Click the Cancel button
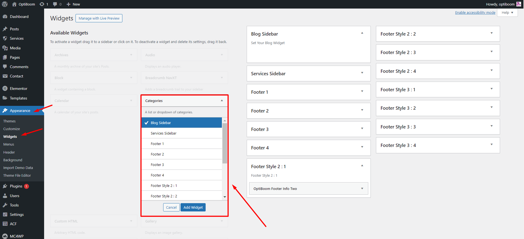 171,207
